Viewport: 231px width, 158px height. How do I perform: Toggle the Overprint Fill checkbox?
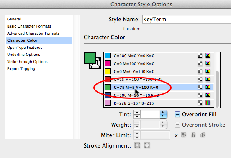pos(177,114)
